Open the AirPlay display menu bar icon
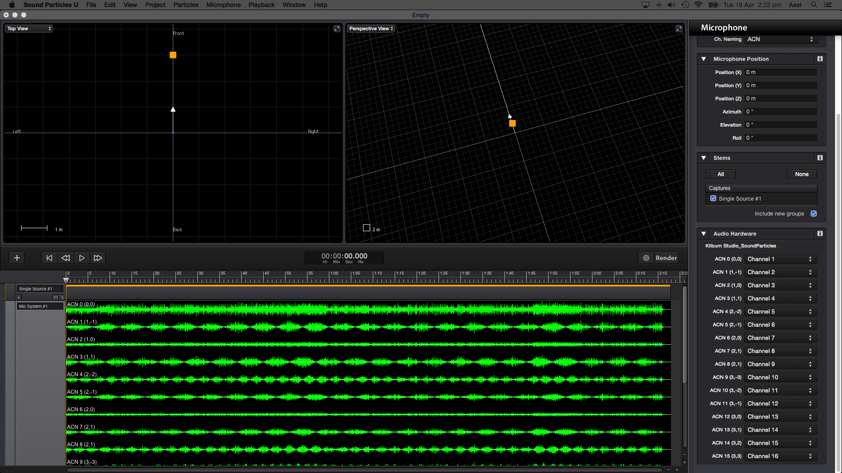This screenshot has width=842, height=473. pos(645,5)
